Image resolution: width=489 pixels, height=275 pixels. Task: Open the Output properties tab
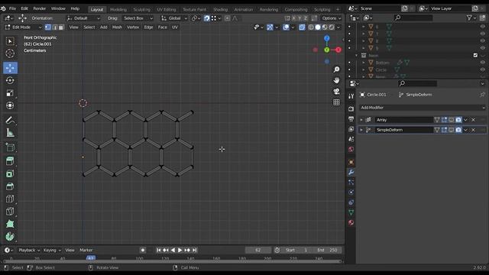pyautogui.click(x=351, y=119)
